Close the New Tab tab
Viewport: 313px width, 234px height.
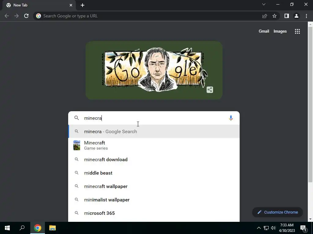(71, 5)
